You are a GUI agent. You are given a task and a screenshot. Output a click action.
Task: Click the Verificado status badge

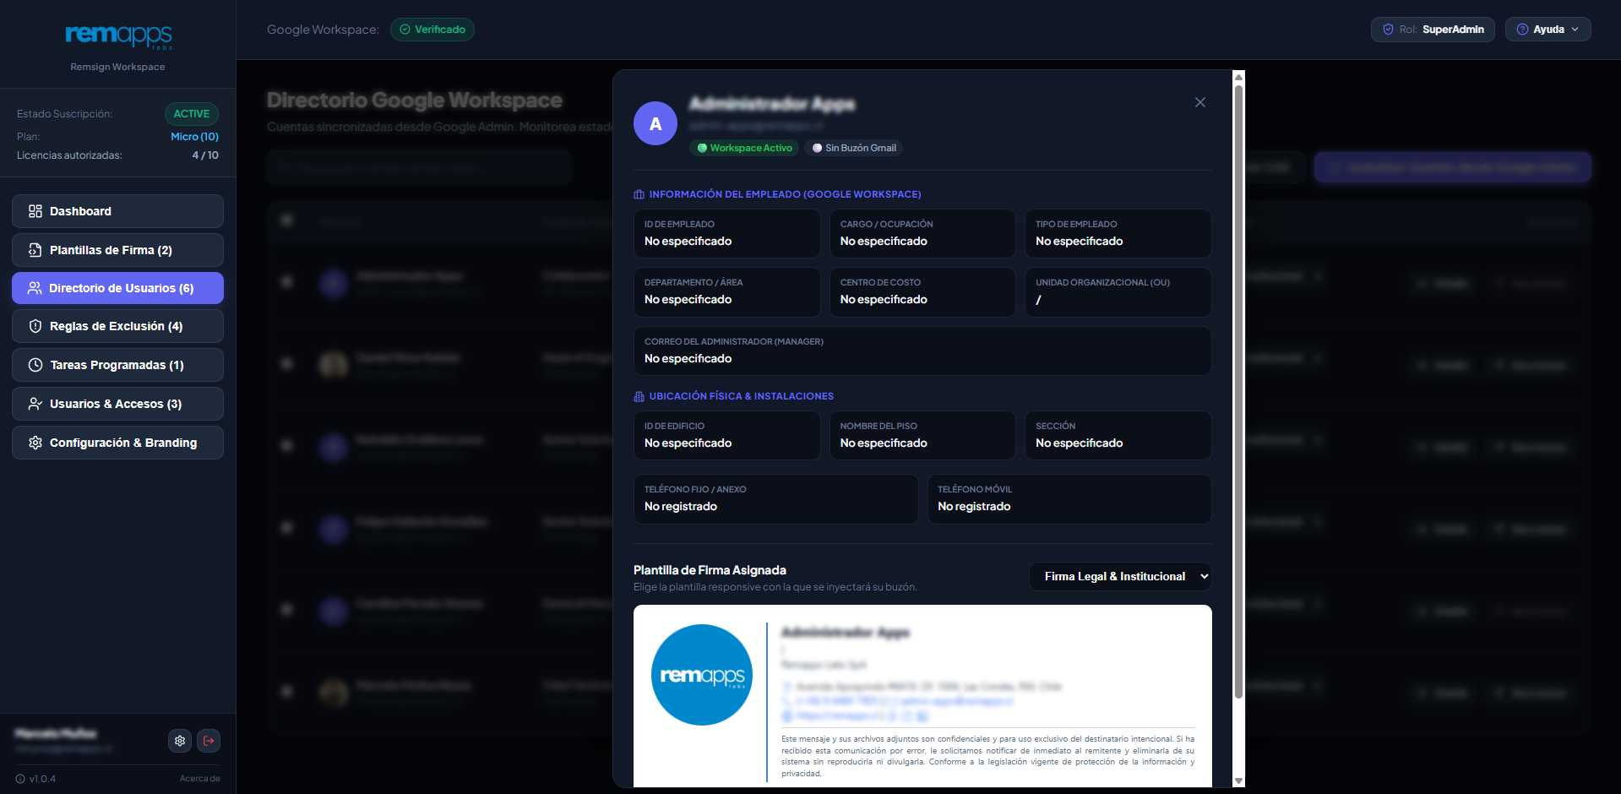coord(432,30)
